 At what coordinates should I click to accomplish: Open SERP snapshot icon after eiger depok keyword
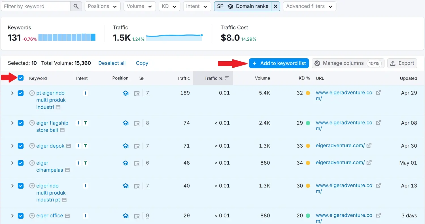(x=68, y=146)
